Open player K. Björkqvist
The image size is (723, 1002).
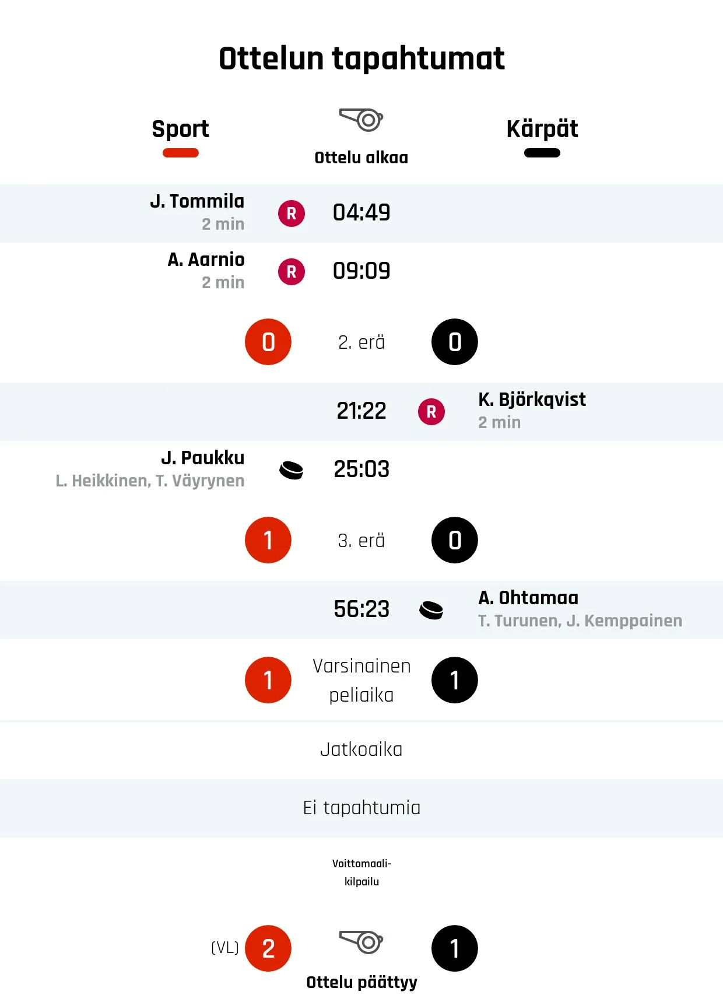532,400
